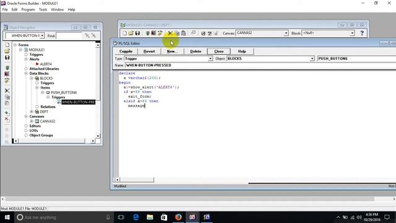
Task: Click Close button in PL/SQL Editor
Action: (x=218, y=51)
